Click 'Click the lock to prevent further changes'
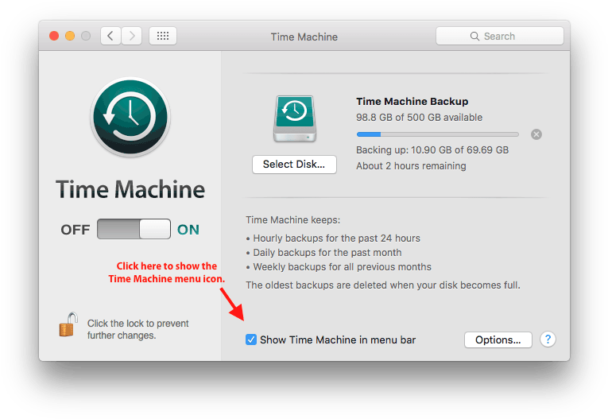 [137, 329]
